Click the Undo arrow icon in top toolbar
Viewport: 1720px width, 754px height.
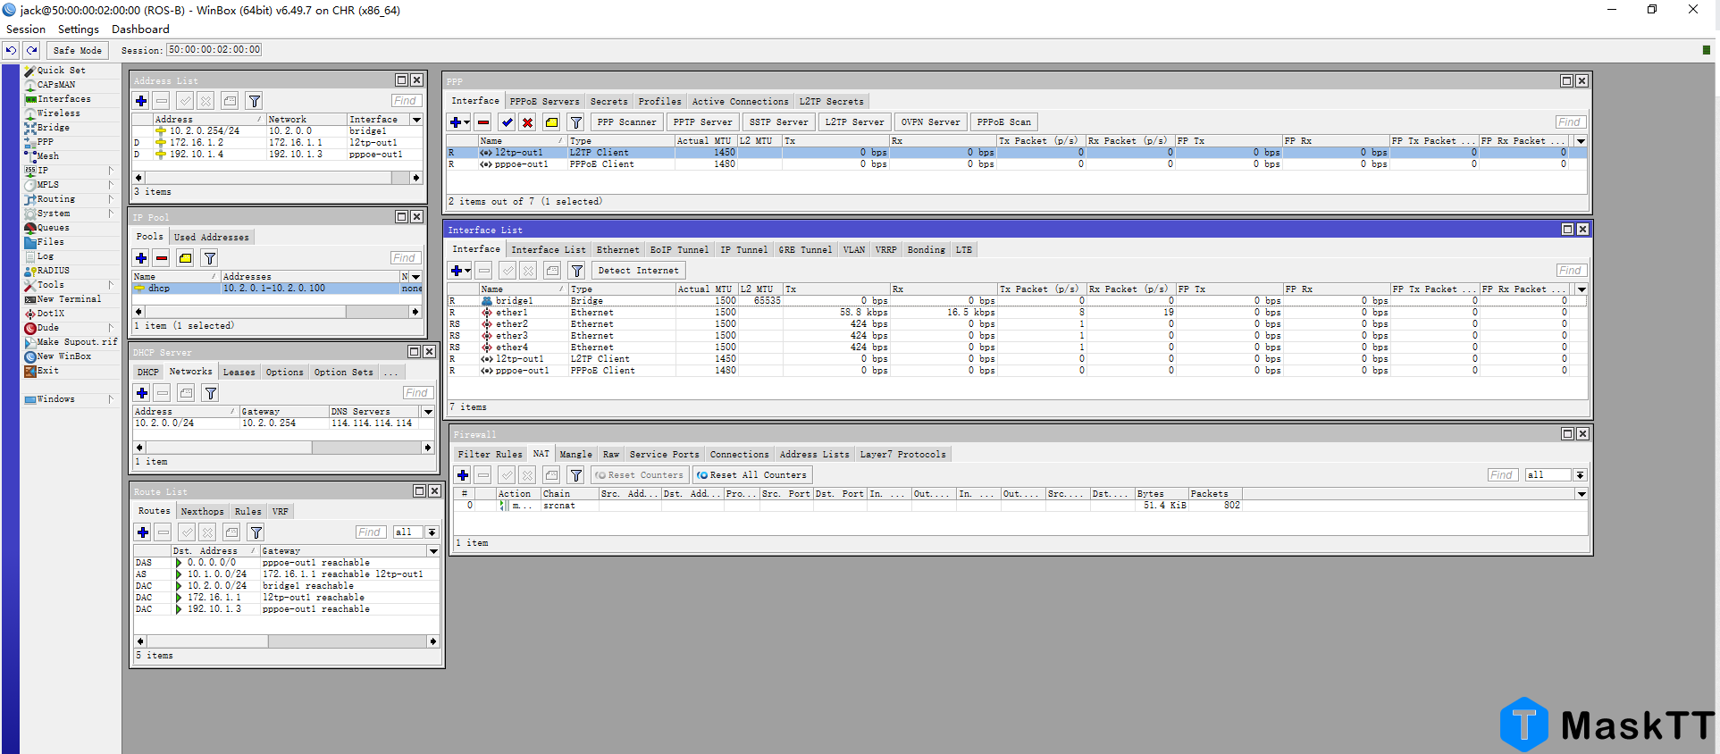11,50
